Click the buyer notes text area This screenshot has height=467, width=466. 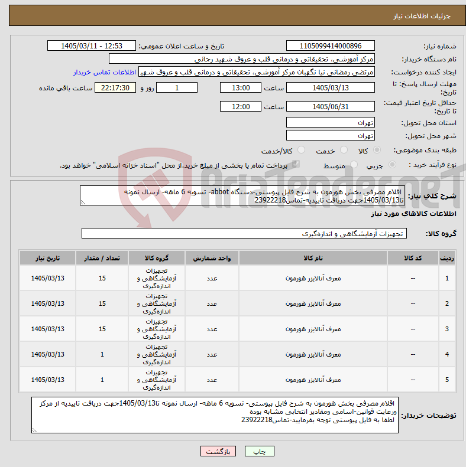pos(215,415)
